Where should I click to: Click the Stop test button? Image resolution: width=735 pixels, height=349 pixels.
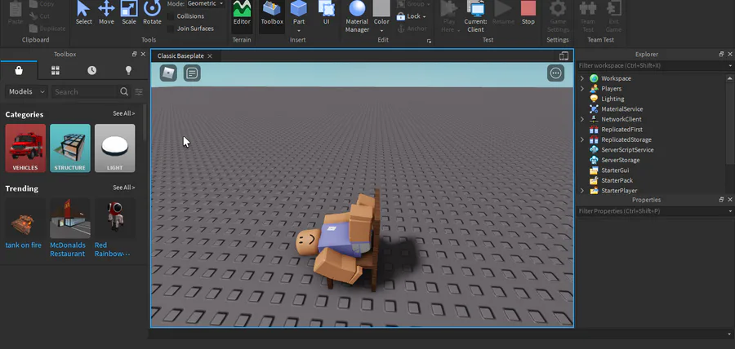coord(528,12)
